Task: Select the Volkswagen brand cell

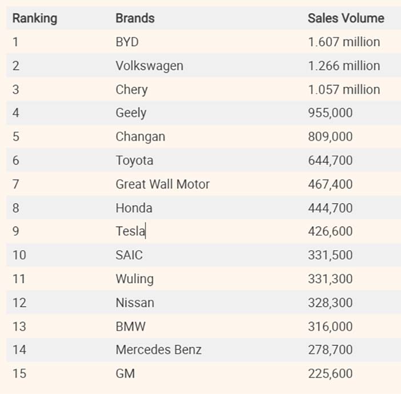Action: (149, 66)
